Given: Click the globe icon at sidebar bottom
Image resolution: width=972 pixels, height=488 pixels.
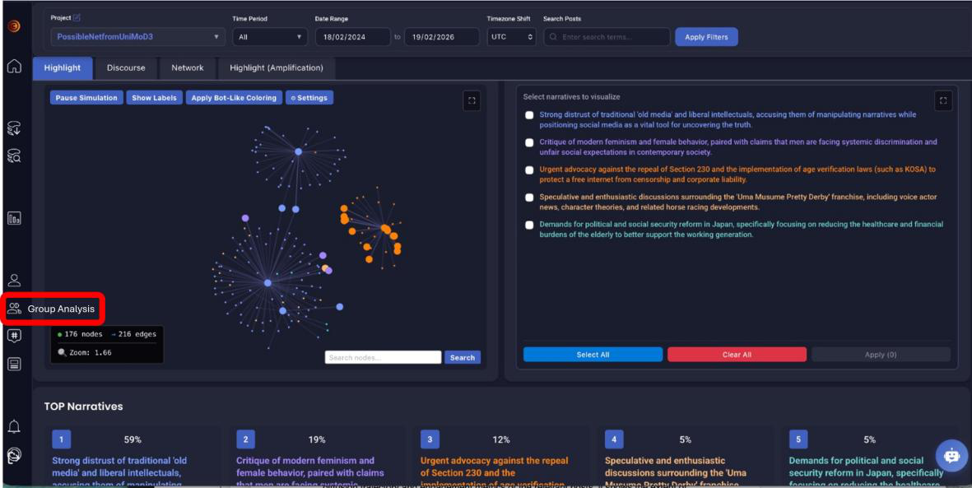Looking at the screenshot, I should point(14,456).
